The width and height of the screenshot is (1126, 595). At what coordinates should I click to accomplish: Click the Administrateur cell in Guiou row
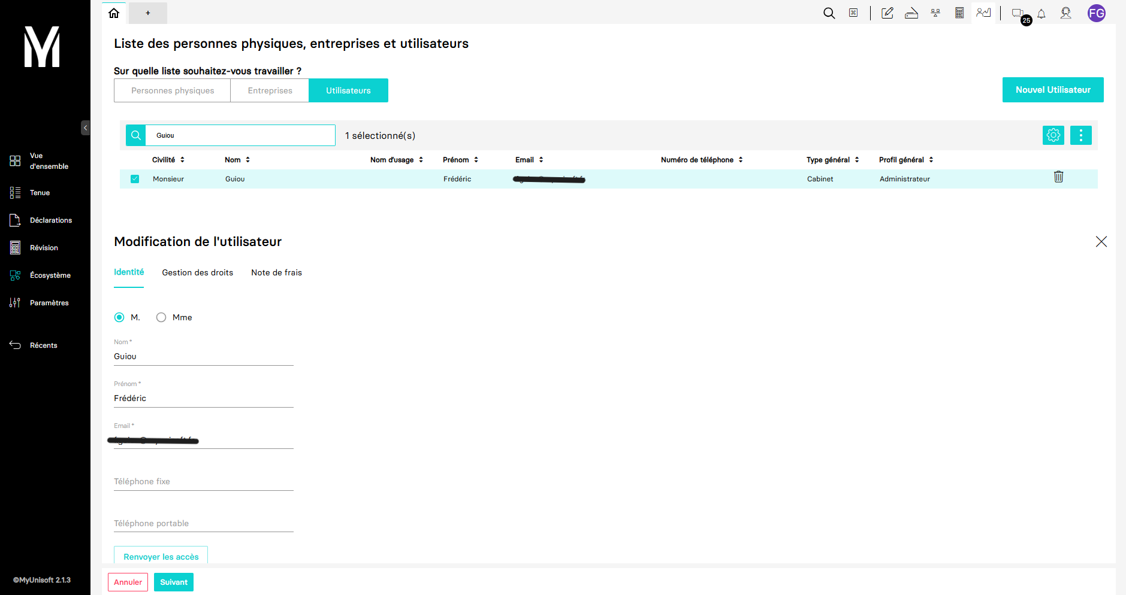[905, 179]
